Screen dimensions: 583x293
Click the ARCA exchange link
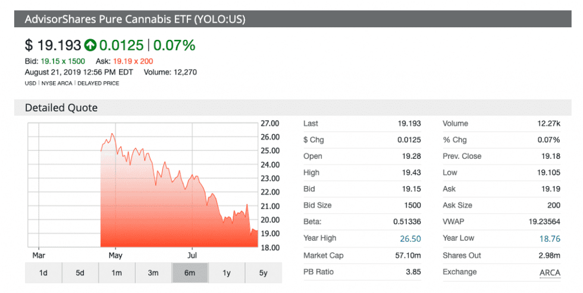pos(549,272)
